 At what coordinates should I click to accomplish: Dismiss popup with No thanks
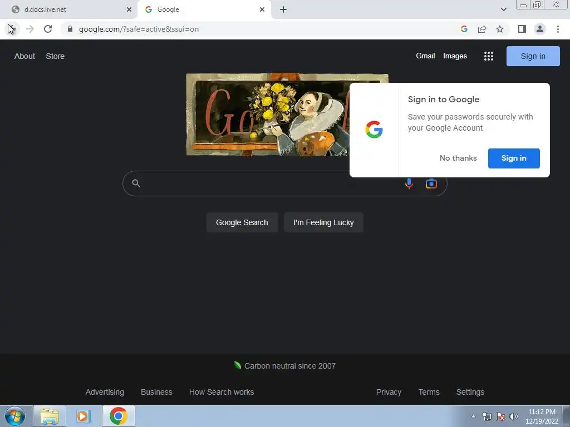[458, 158]
